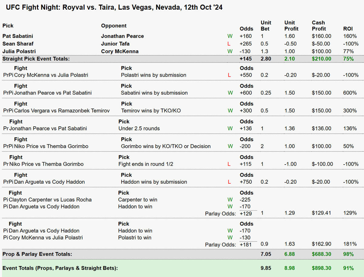Select 'Temirov wins by TKO/KO' pick

tap(151, 111)
